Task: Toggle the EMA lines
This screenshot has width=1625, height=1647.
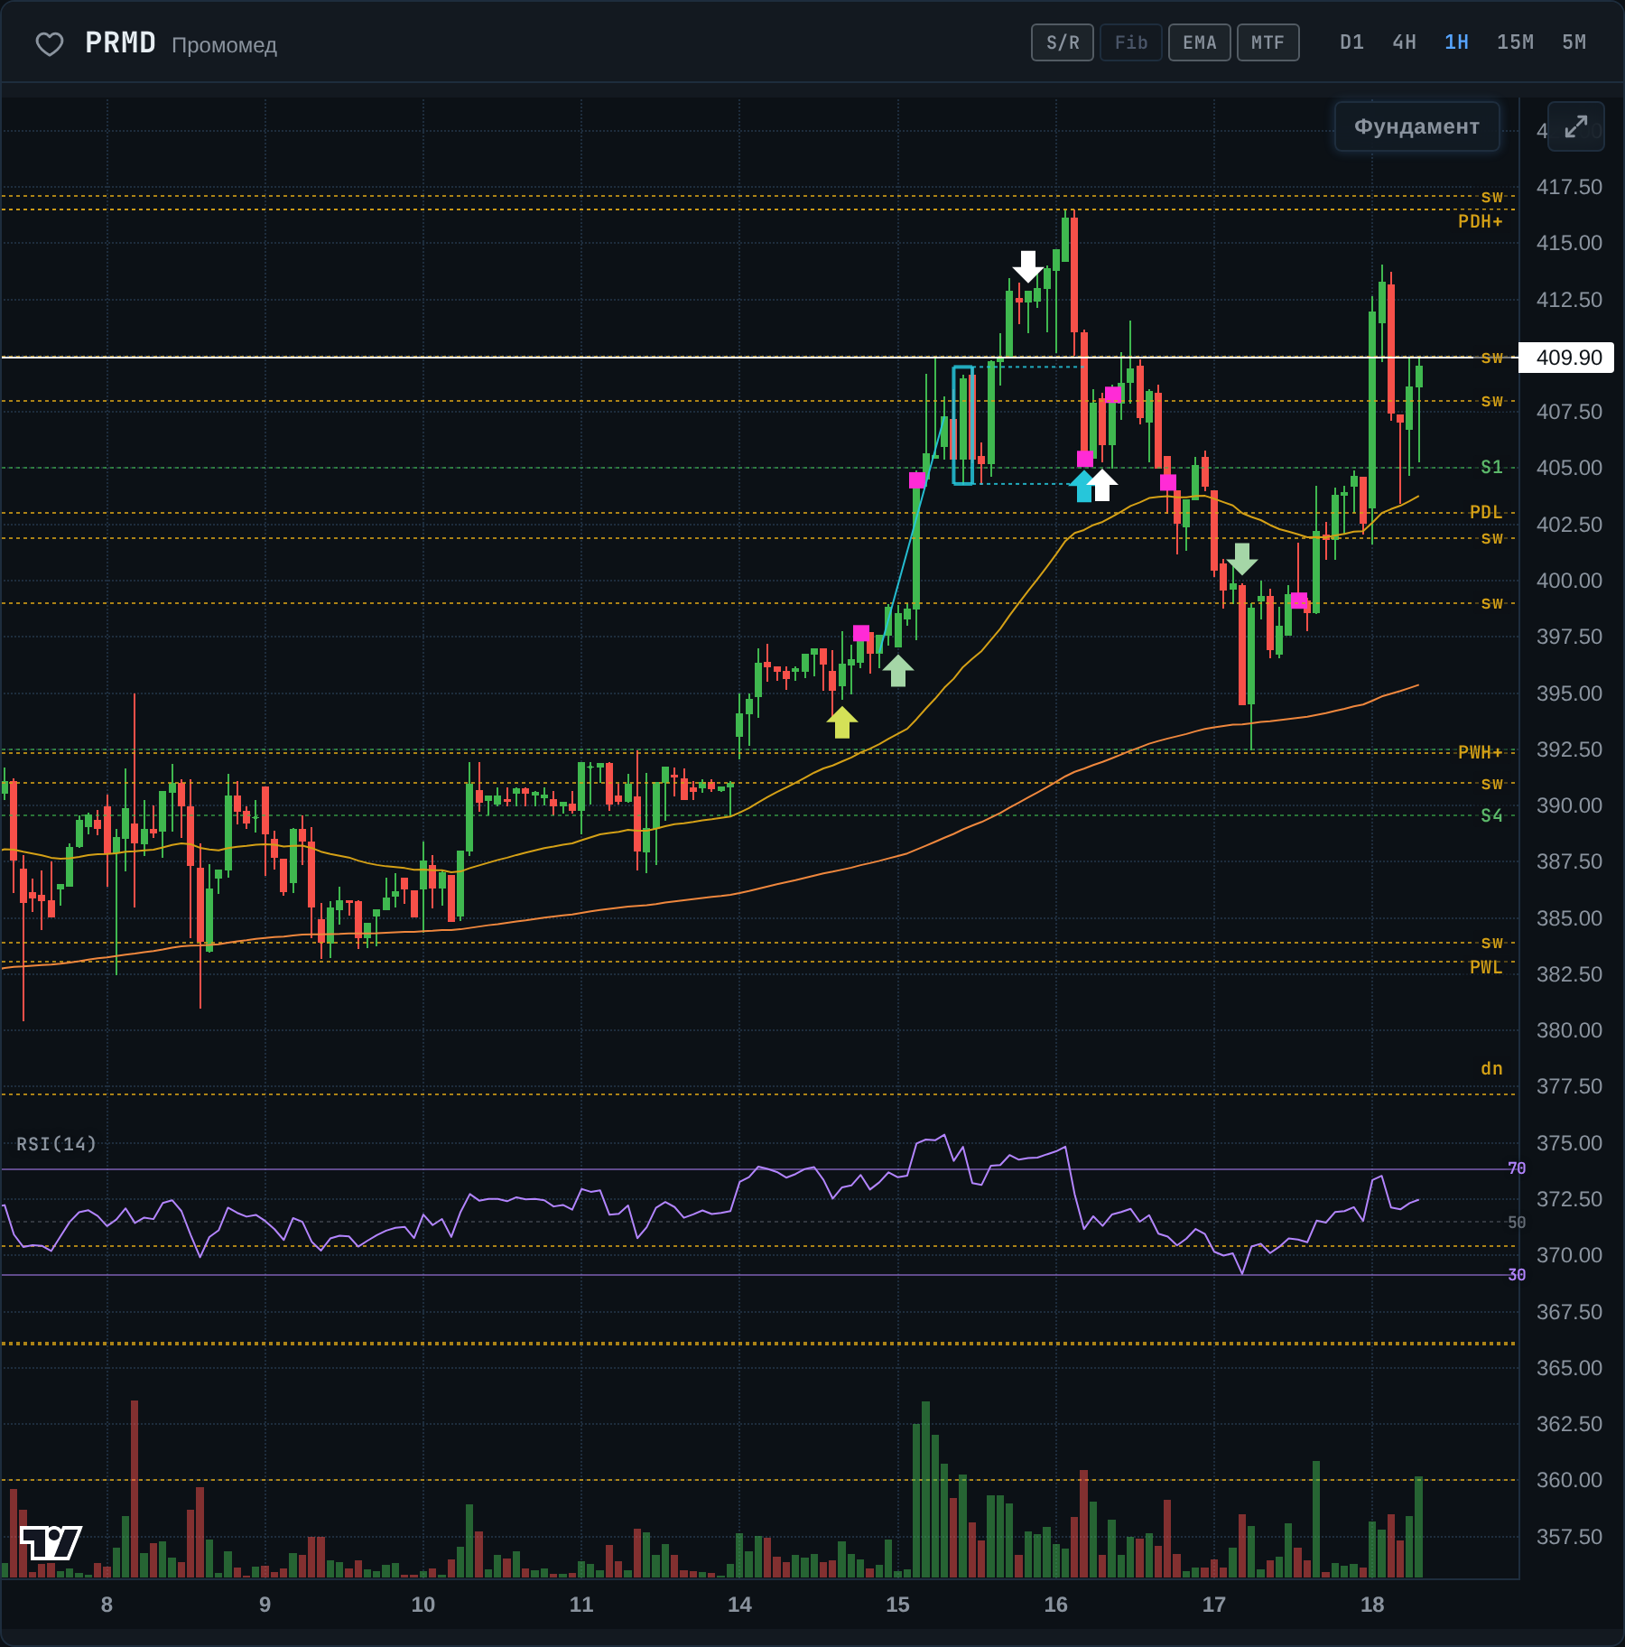Action: [1200, 42]
